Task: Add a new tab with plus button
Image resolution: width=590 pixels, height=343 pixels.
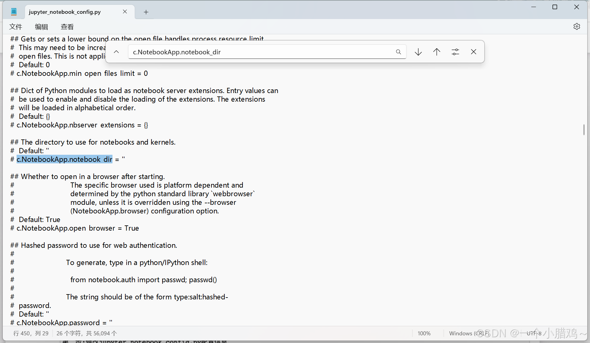Action: (146, 12)
